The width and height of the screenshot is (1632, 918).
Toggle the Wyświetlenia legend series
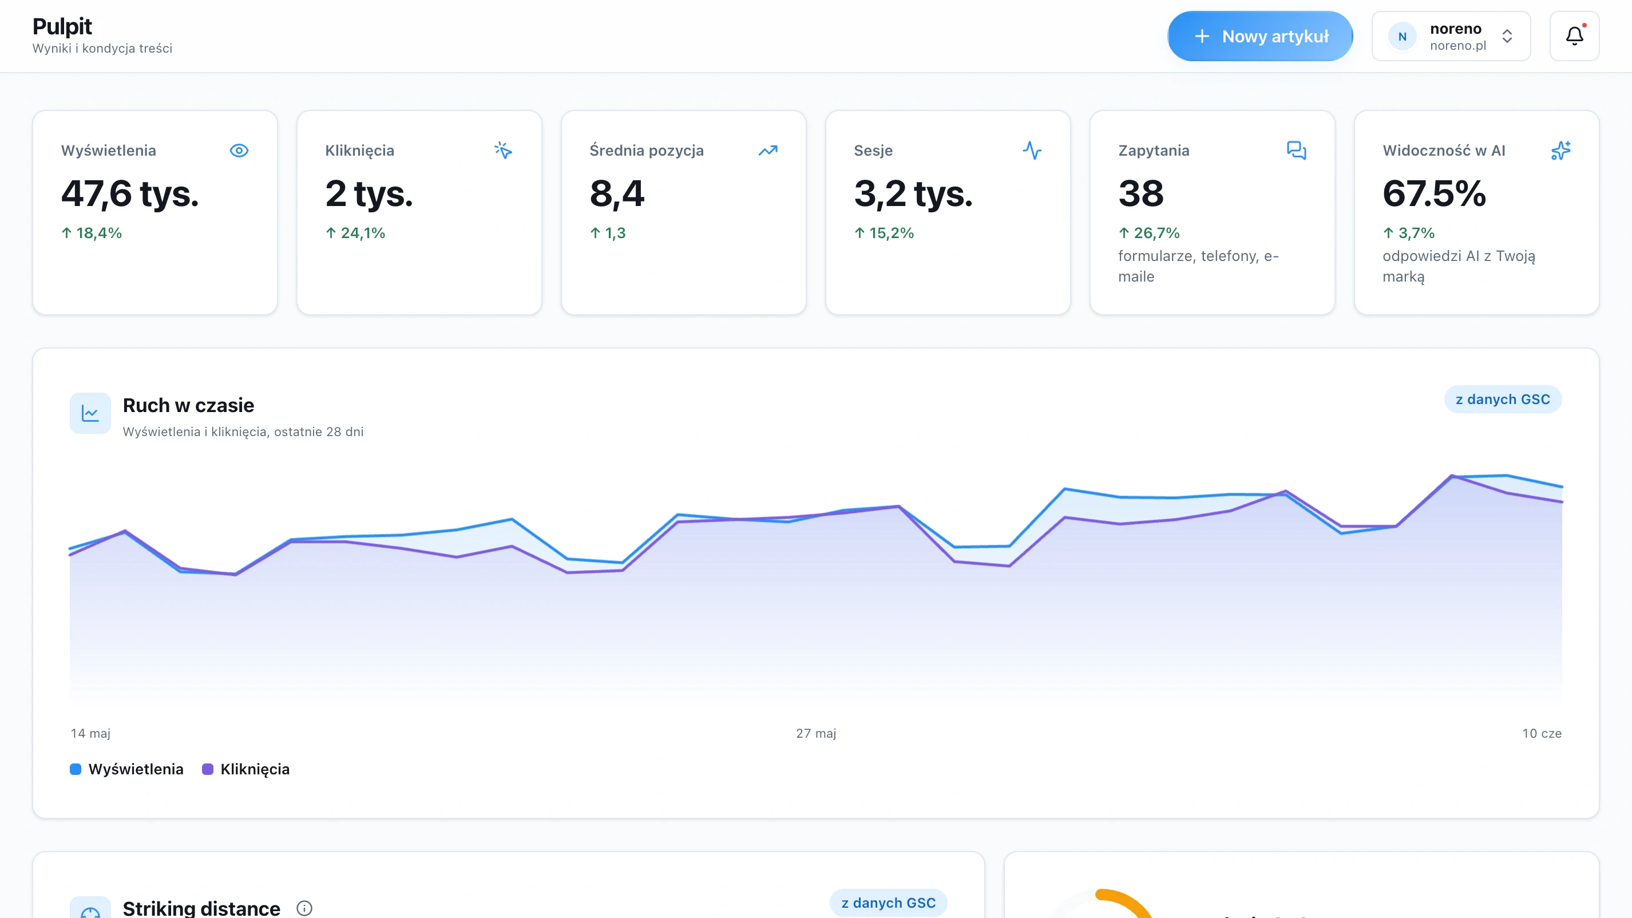[126, 769]
